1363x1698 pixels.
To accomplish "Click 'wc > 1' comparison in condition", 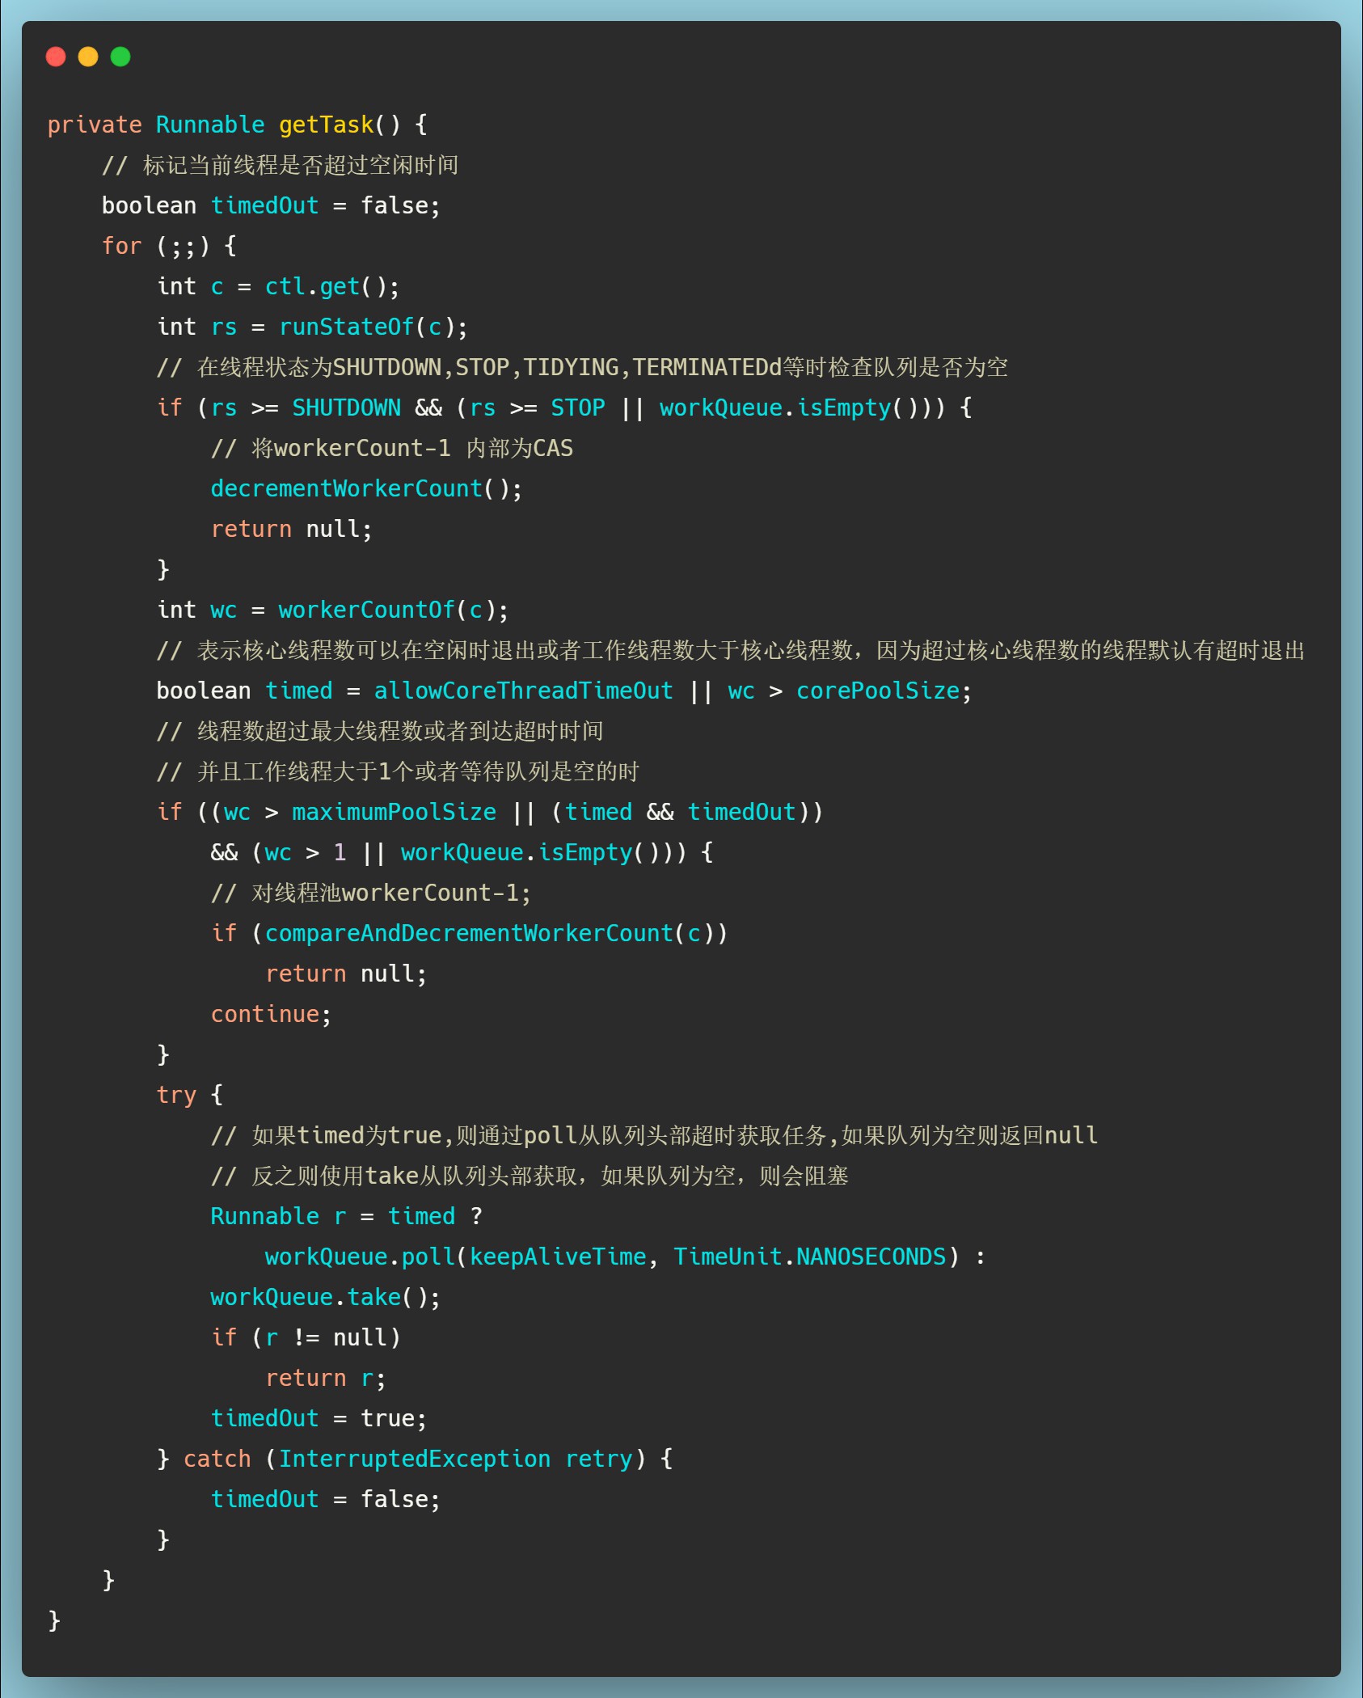I will 306,852.
